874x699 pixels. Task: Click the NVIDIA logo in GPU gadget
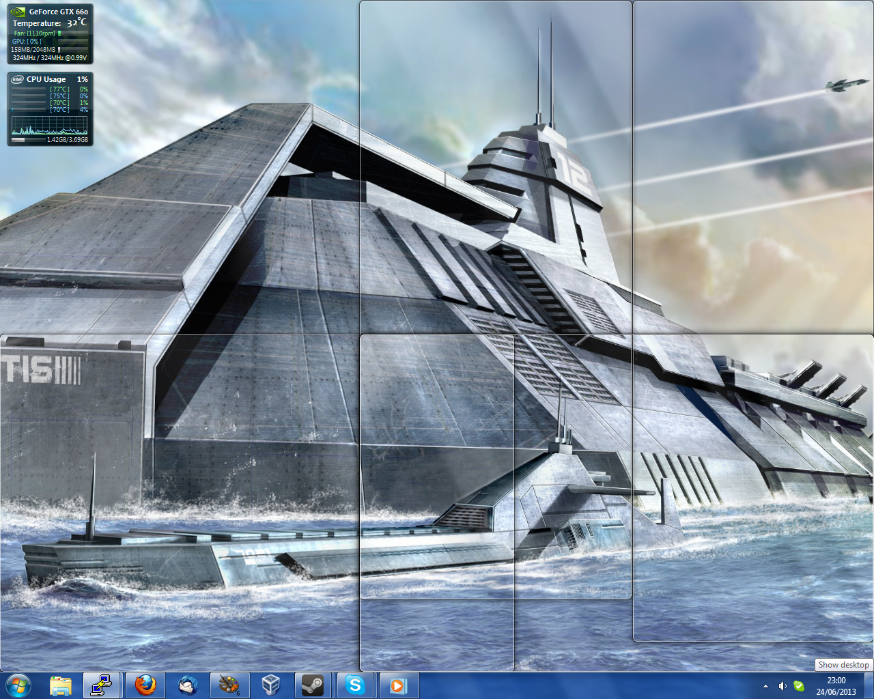pyautogui.click(x=18, y=12)
